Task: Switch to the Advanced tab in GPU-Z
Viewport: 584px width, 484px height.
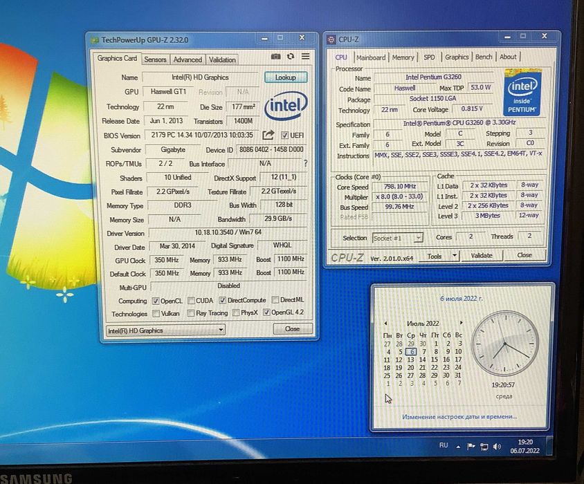Action: pos(188,59)
